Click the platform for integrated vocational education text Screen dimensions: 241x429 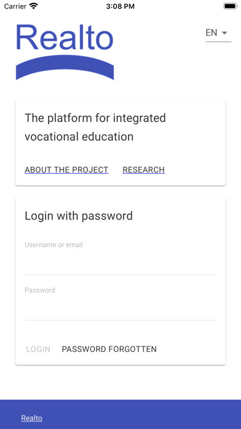(x=95, y=127)
